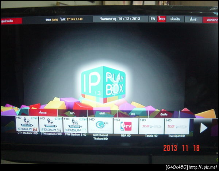Click the IP Play Box 1.3 cube logo
The height and width of the screenshot is (171, 219).
103,84
